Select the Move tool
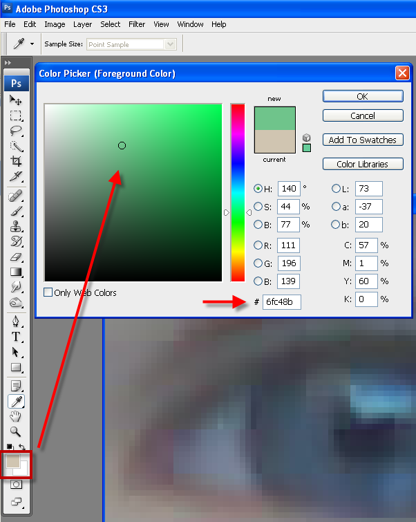 click(16, 100)
